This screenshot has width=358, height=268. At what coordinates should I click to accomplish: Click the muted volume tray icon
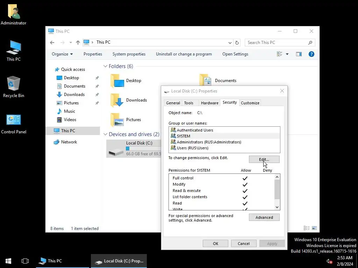(329, 261)
